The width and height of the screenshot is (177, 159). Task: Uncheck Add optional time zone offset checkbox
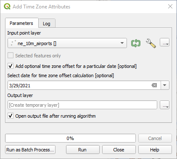pos(11,66)
